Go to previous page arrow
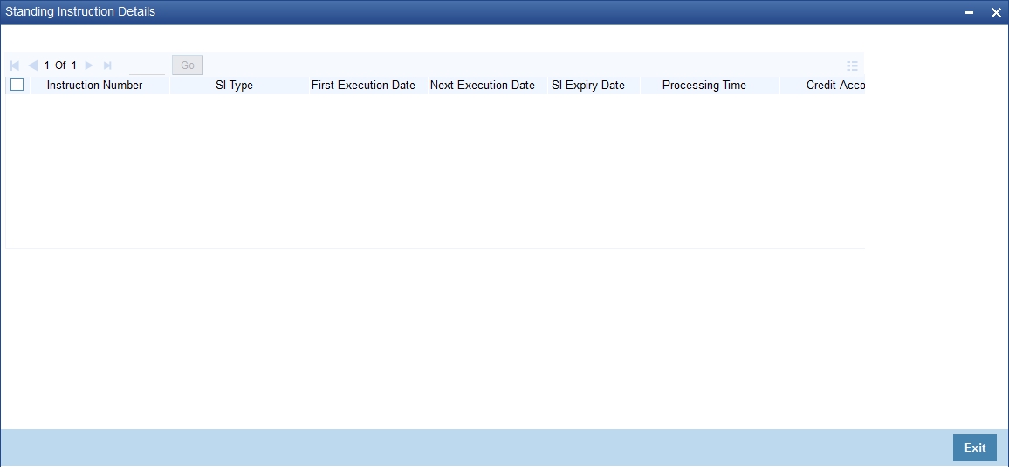Viewport: 1009px width, 472px height. coord(33,65)
